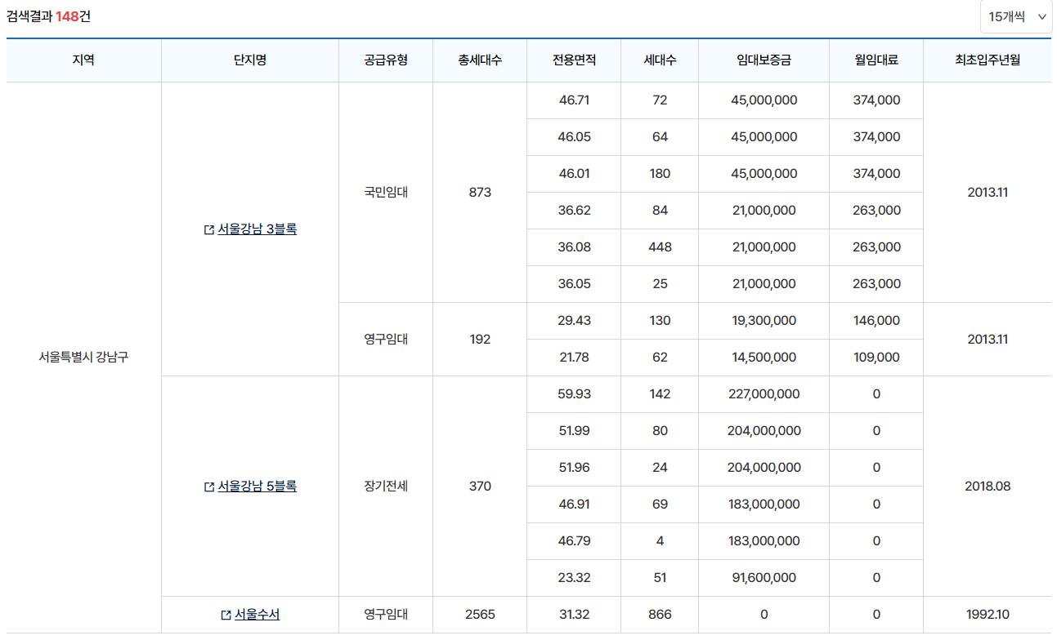
Task: Select area value 51.96
Action: click(x=574, y=468)
